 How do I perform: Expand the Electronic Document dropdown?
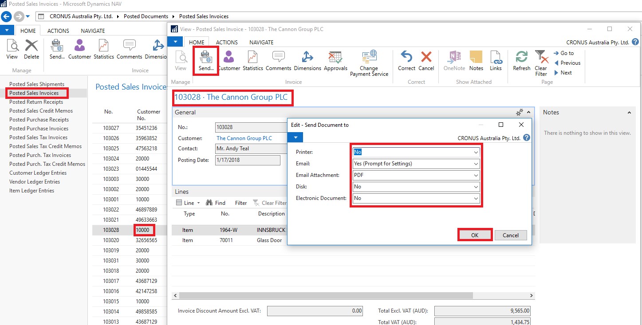coord(476,198)
